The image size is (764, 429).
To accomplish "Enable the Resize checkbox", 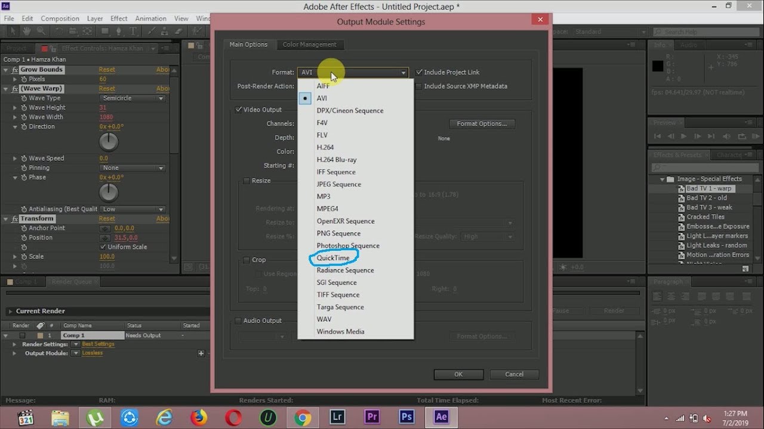I will point(247,181).
